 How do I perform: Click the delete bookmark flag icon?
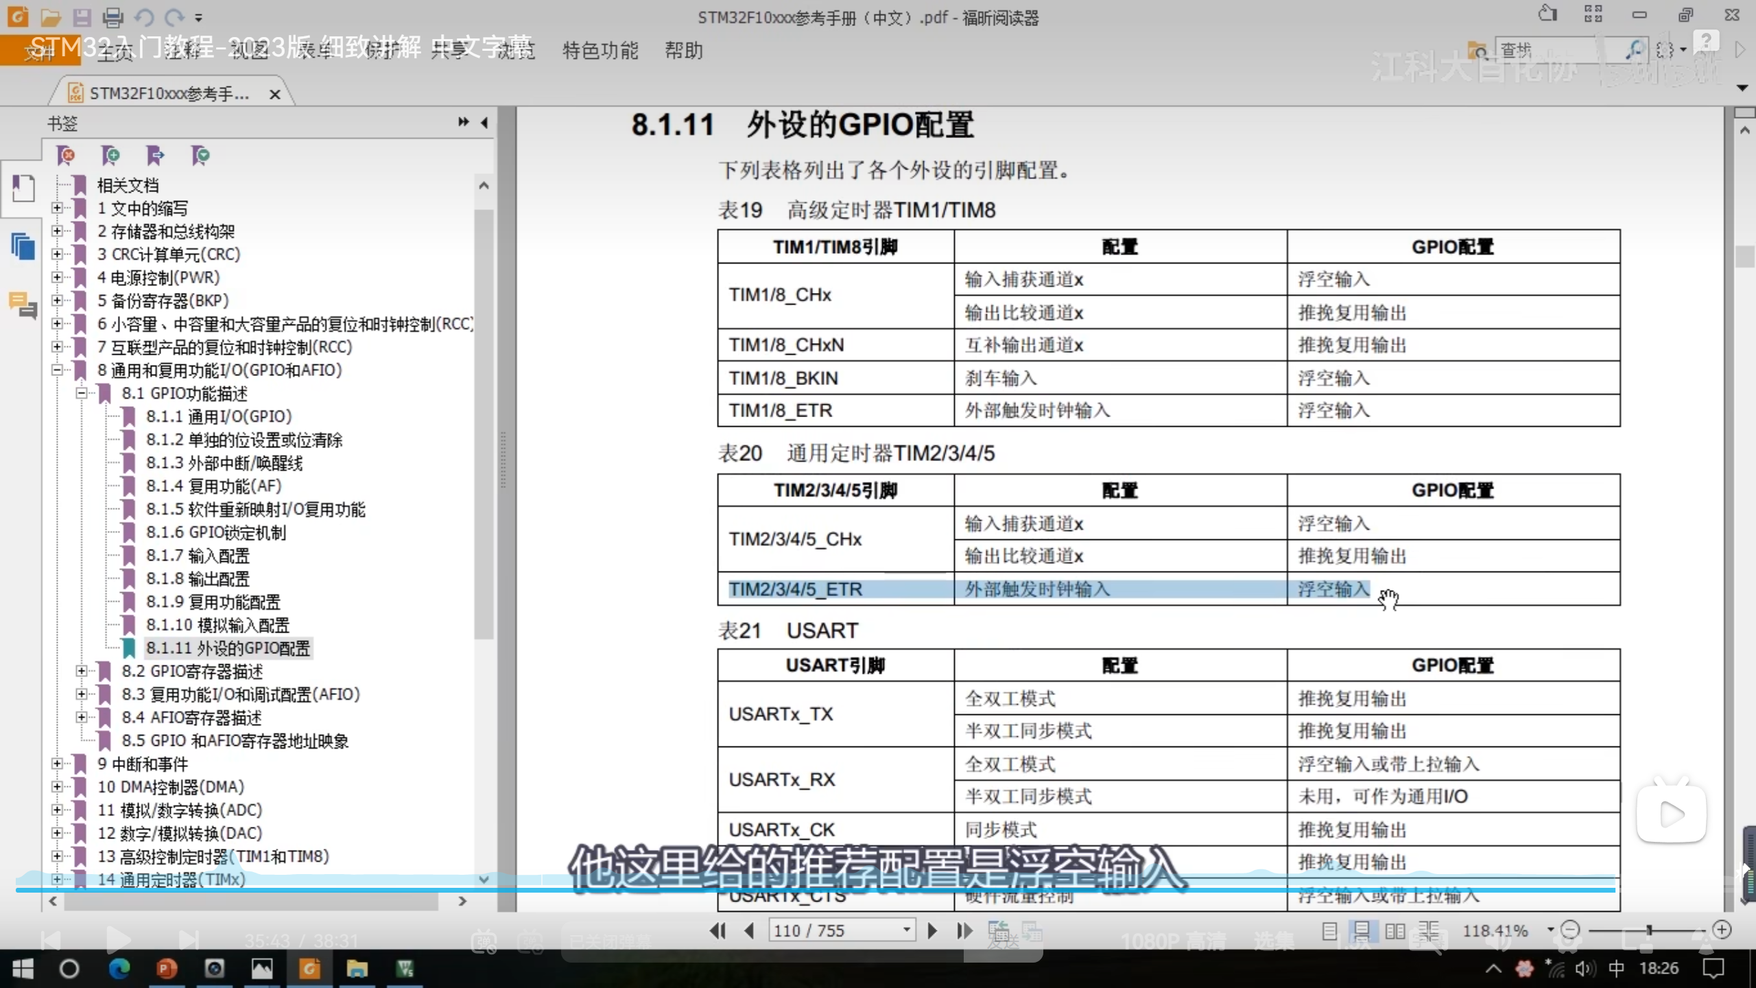tap(66, 156)
